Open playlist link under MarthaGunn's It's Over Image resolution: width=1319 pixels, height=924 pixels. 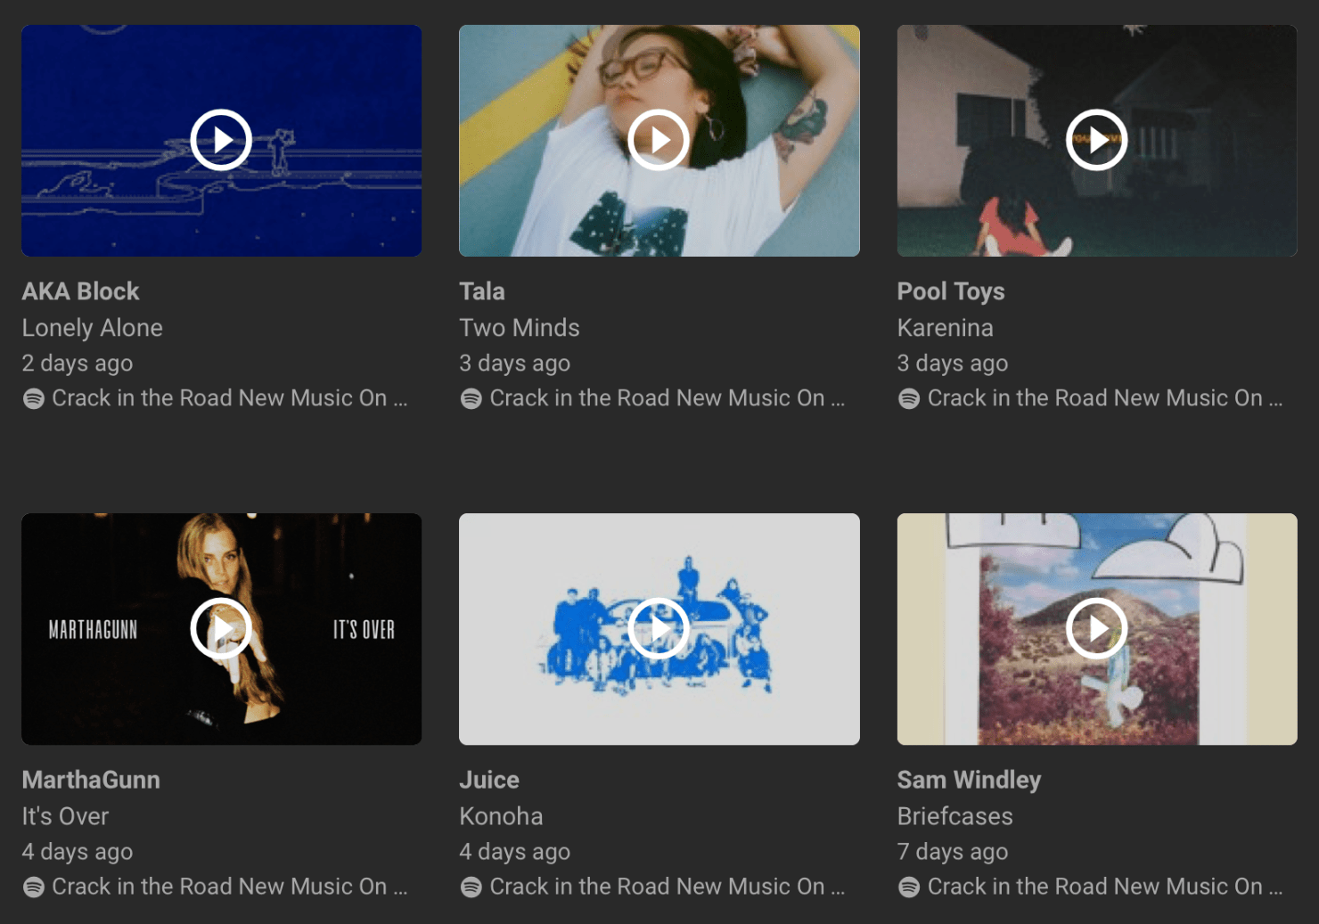click(229, 887)
